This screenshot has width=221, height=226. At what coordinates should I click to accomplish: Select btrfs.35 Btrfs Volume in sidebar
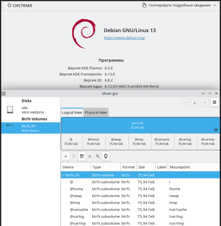[x=31, y=128]
